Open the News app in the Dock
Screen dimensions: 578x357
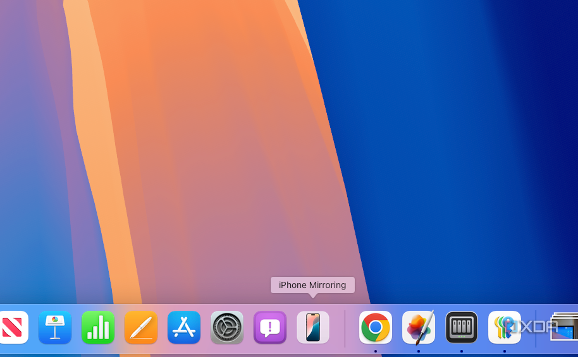pos(13,327)
